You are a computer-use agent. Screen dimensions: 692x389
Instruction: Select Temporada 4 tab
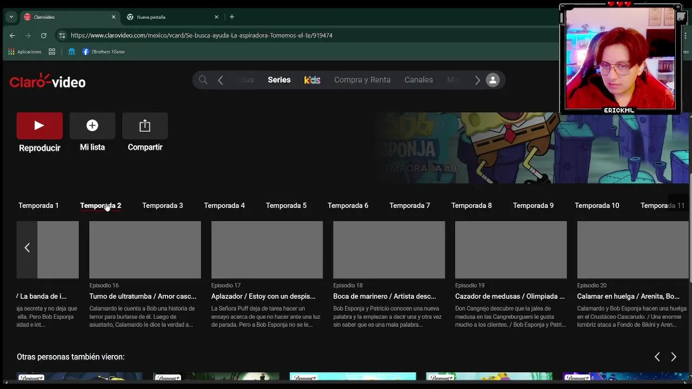pos(224,205)
